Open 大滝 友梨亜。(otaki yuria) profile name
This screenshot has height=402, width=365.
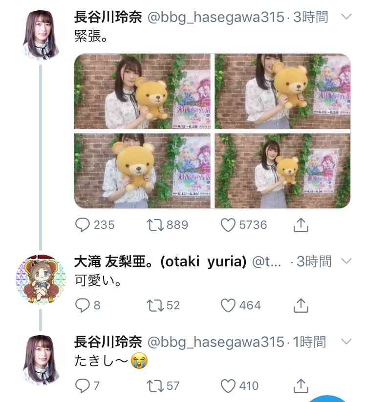(160, 262)
